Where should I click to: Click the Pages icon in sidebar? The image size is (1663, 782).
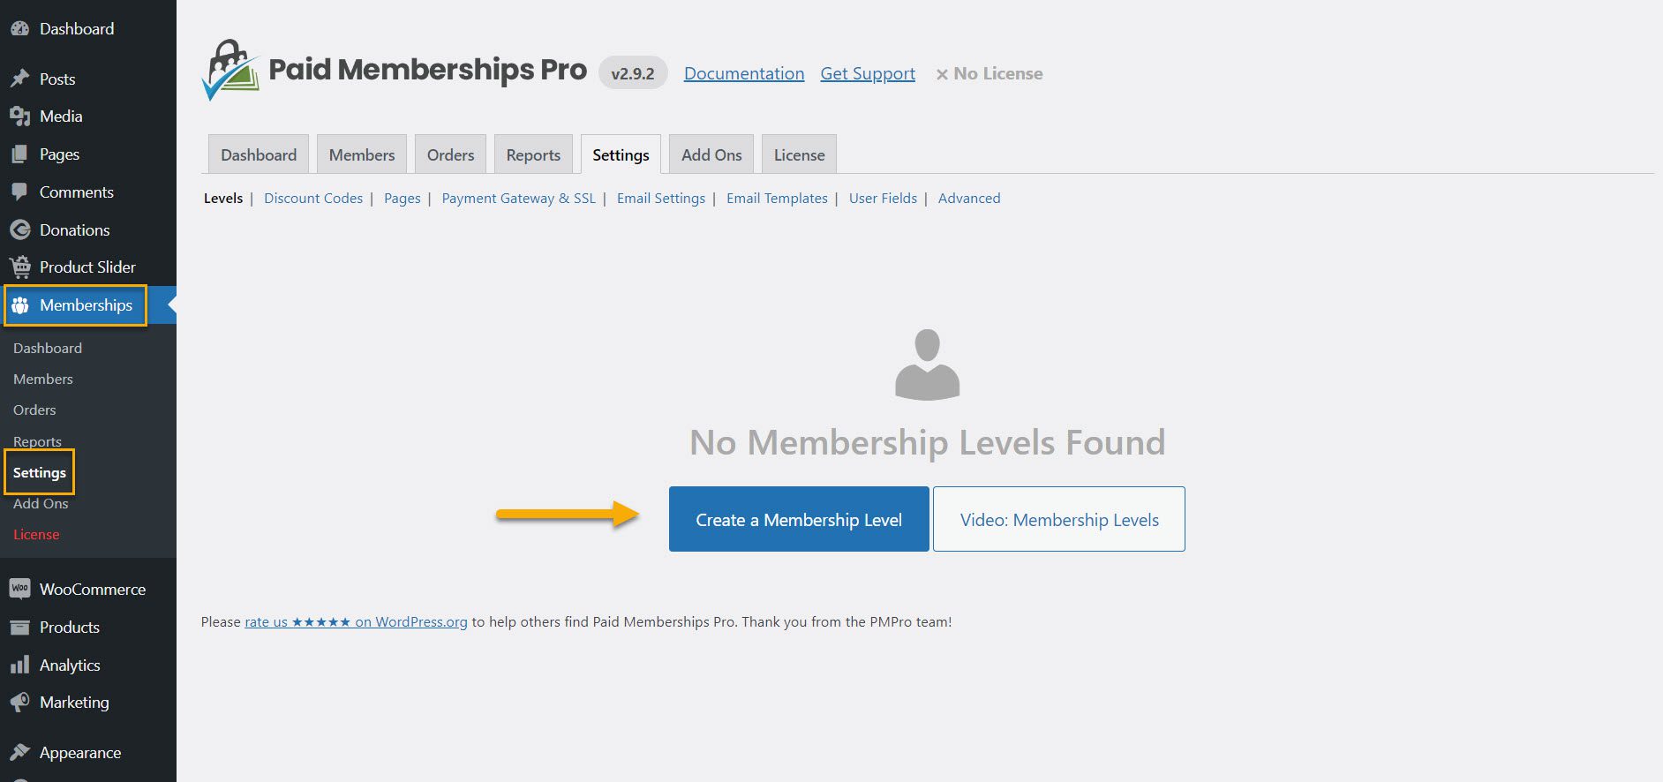19,154
